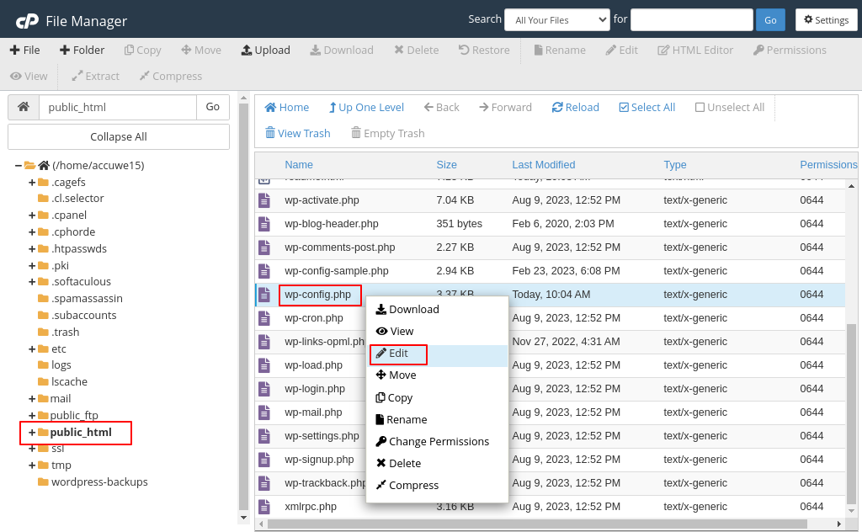This screenshot has height=532, width=862.
Task: Click Empty Trash
Action: (x=387, y=134)
